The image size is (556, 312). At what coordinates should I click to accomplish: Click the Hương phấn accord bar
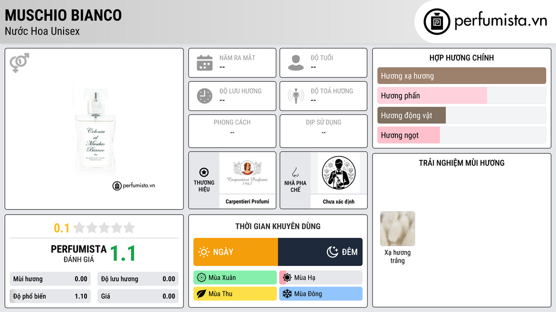[x=462, y=95]
